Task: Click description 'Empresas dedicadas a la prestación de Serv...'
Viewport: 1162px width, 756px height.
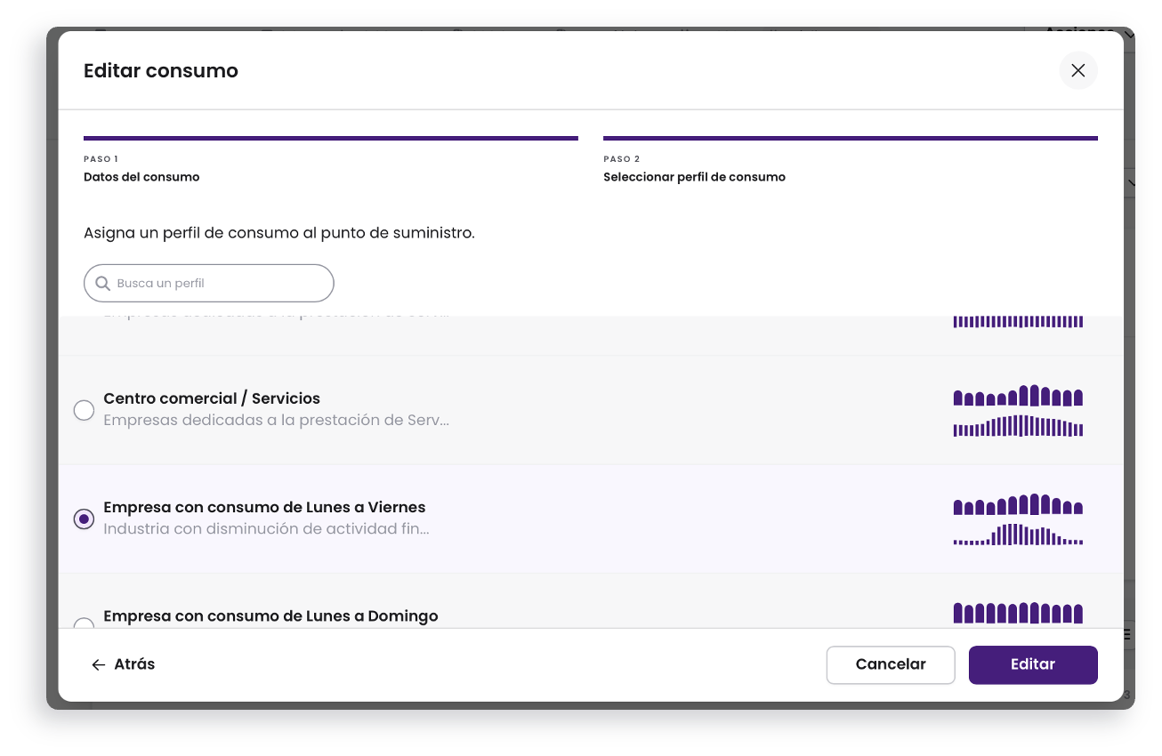Action: click(x=276, y=420)
